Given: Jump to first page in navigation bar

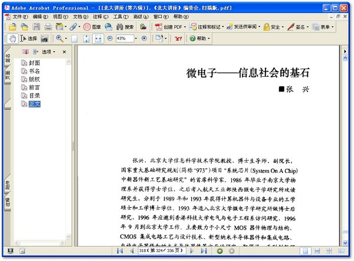Looking at the screenshot, I should 120,251.
